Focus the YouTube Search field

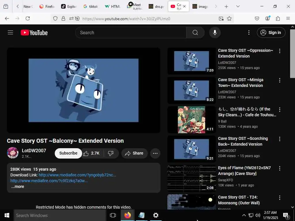(x=131, y=33)
